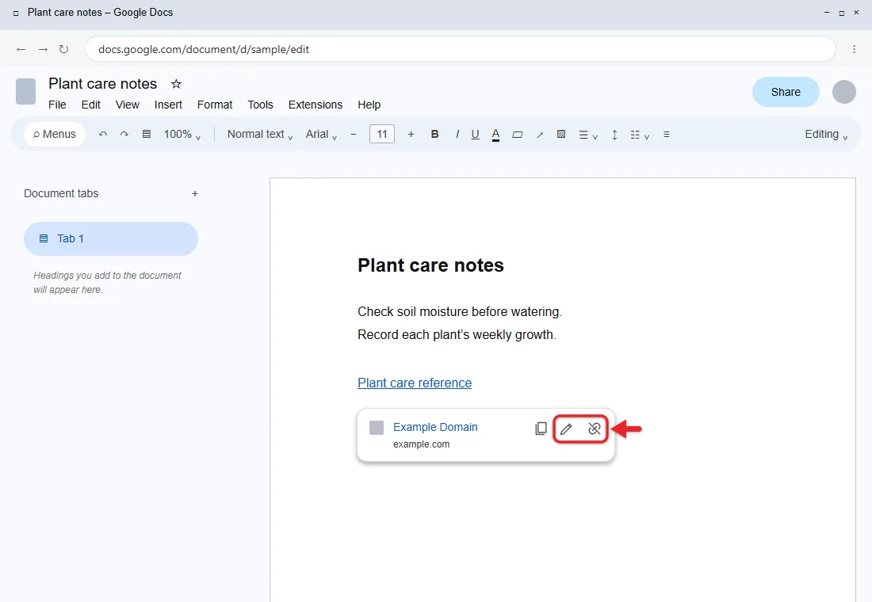The height and width of the screenshot is (602, 872).
Task: Click the example.com text in card
Action: [421, 444]
